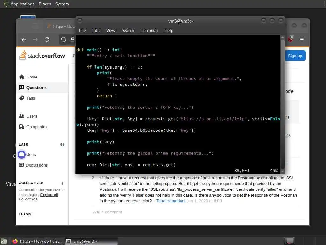Click the workspace switcher in bottom panel
The width and height of the screenshot is (326, 245).
(x=289, y=241)
